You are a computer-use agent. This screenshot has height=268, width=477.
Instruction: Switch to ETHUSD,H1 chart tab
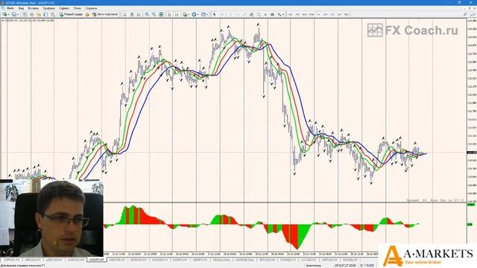click(x=288, y=260)
